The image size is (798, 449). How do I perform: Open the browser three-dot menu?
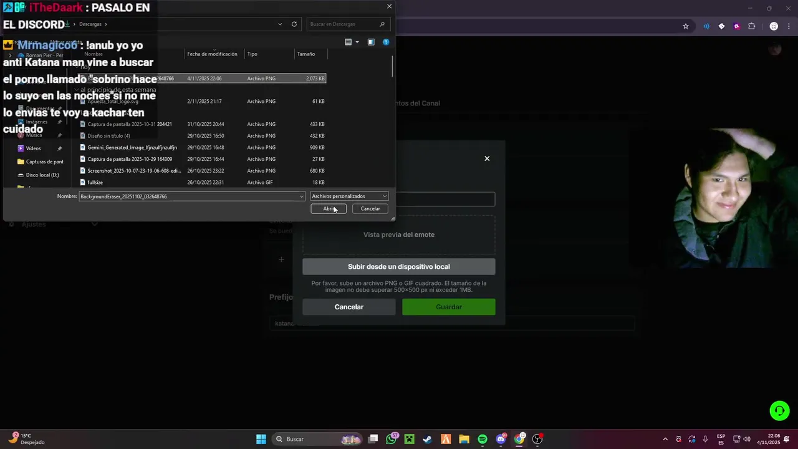[788, 26]
